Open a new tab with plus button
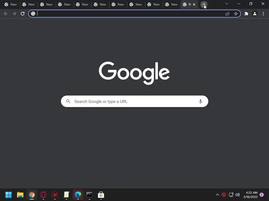This screenshot has height=201, width=269. pos(204,4)
